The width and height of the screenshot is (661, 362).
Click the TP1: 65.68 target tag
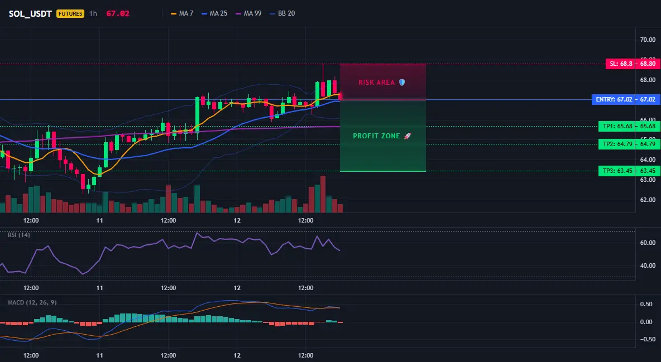[x=617, y=127]
